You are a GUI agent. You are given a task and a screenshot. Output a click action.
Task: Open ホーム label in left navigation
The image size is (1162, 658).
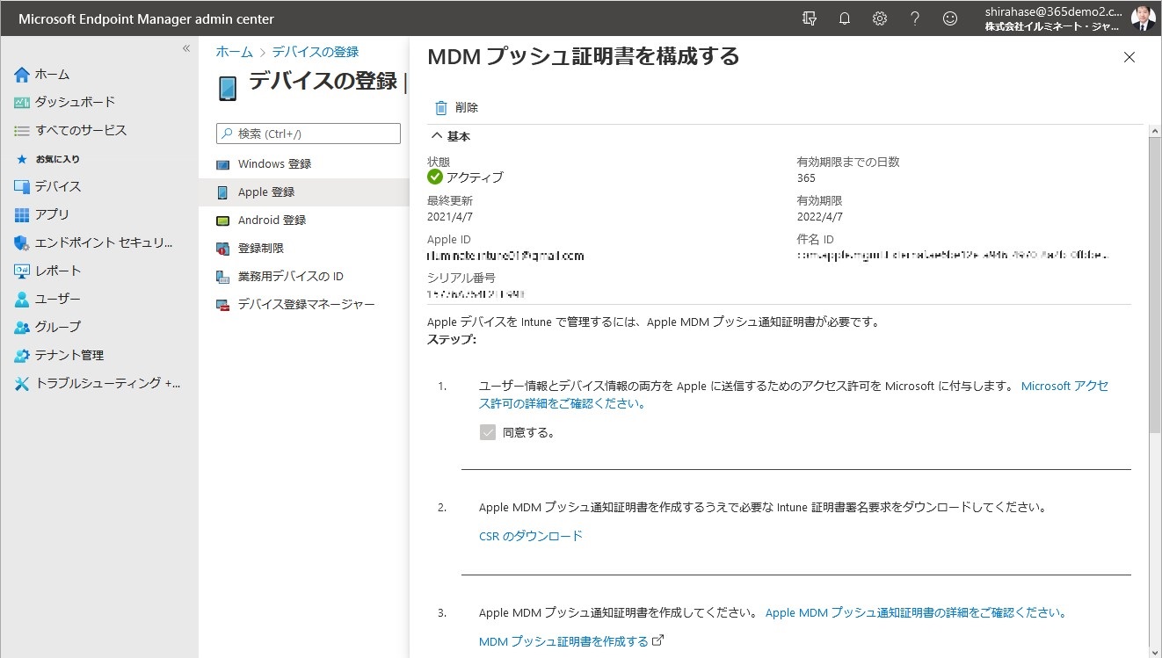point(52,75)
